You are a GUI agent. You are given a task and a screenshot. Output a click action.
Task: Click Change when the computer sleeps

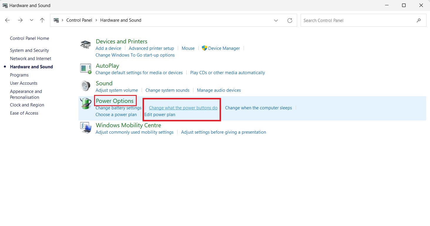[258, 108]
